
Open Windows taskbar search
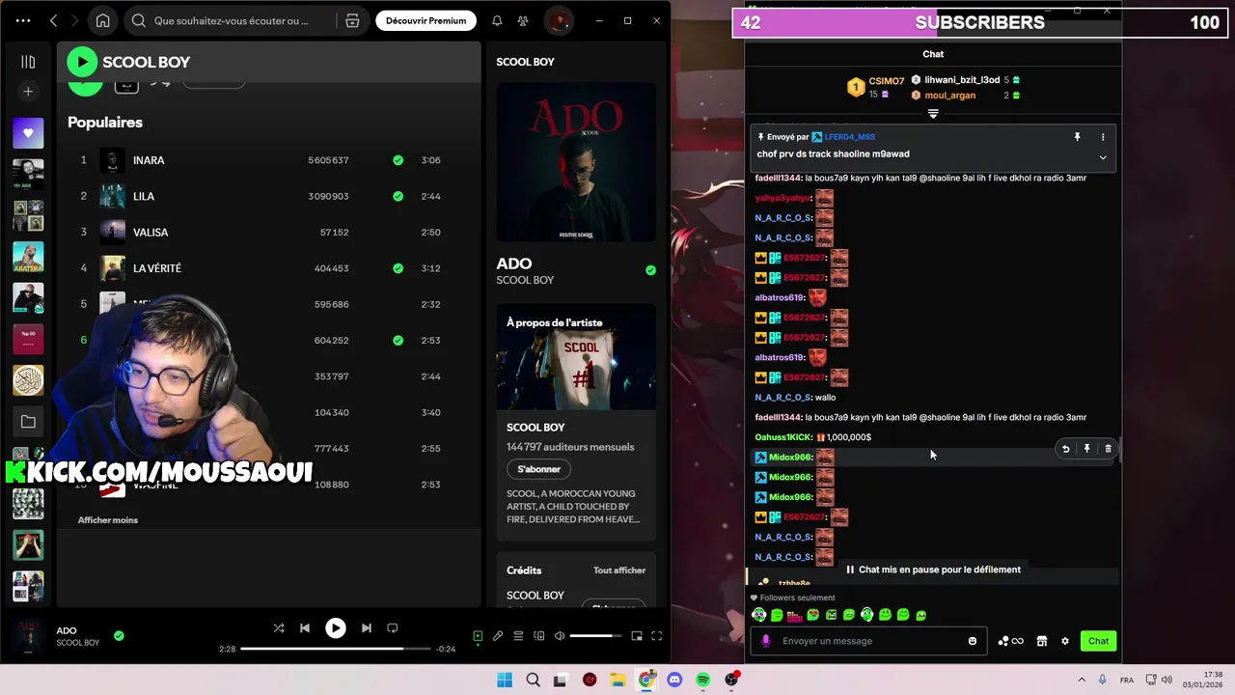(533, 680)
